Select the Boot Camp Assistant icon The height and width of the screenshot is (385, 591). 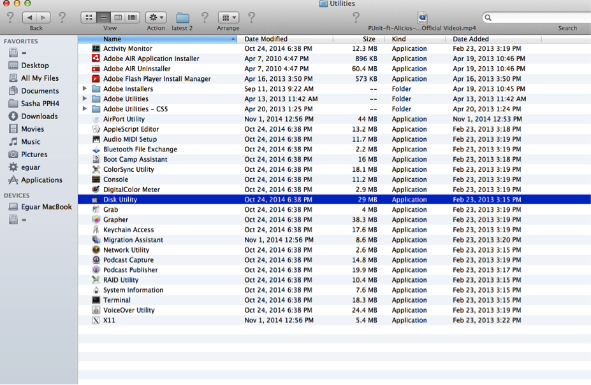pos(96,159)
